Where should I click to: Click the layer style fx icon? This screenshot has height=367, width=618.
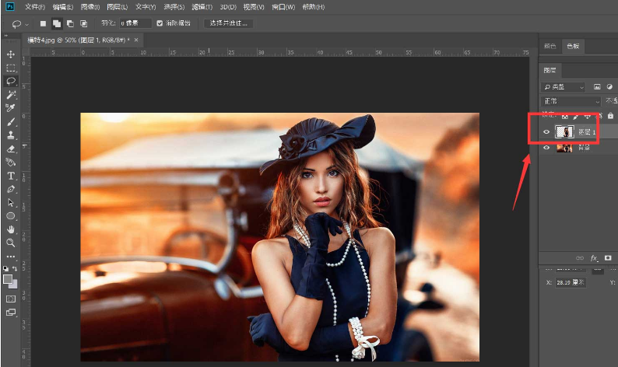coord(594,257)
